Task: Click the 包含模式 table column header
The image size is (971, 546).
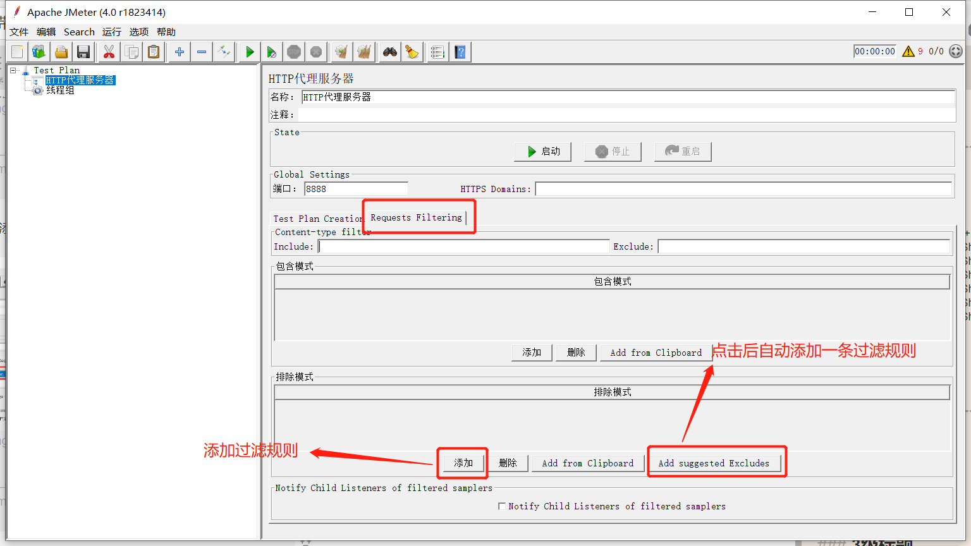Action: coord(612,282)
